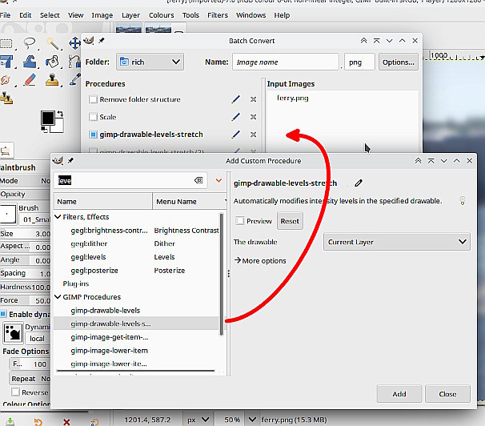Click the black foreground colour swatch
The image size is (485, 426).
(x=47, y=119)
